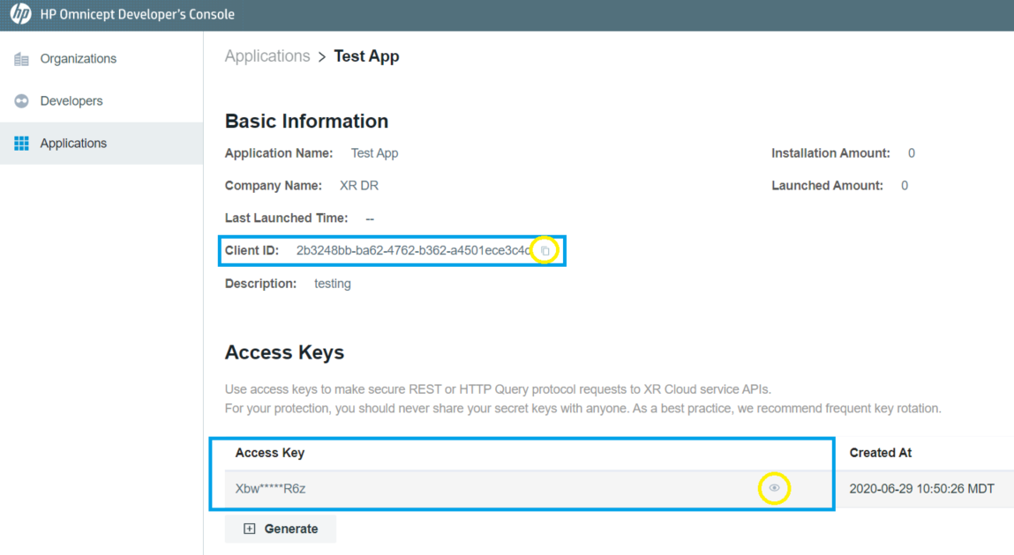1014x555 pixels.
Task: Generate a new access key
Action: (281, 529)
